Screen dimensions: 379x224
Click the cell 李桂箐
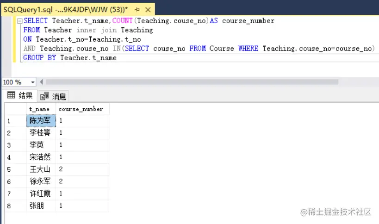(41, 133)
